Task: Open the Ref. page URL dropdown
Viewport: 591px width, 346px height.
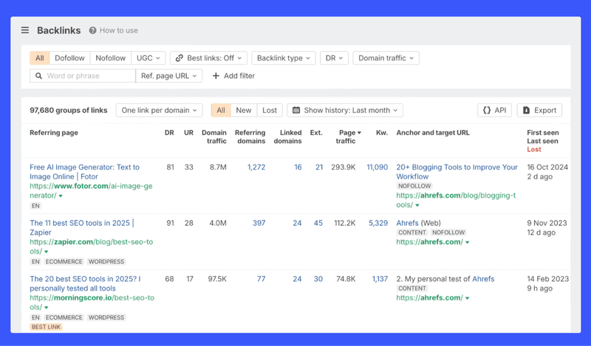Action: coord(169,76)
